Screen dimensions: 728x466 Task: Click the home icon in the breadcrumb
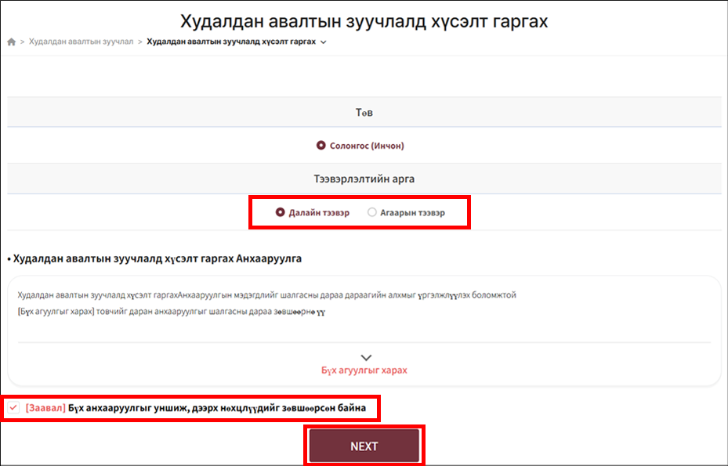[x=12, y=42]
